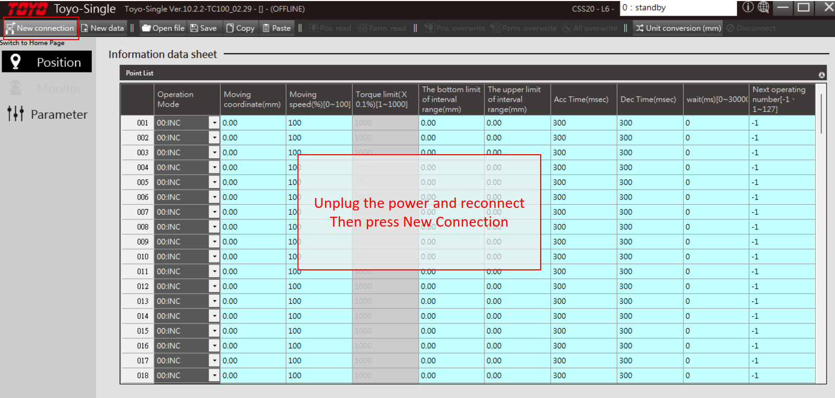Click the Point List panel title
Image resolution: width=835 pixels, height=398 pixels.
tap(139, 73)
